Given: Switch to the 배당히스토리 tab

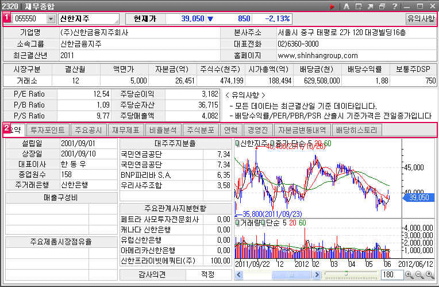Looking at the screenshot, I should click(x=356, y=130).
